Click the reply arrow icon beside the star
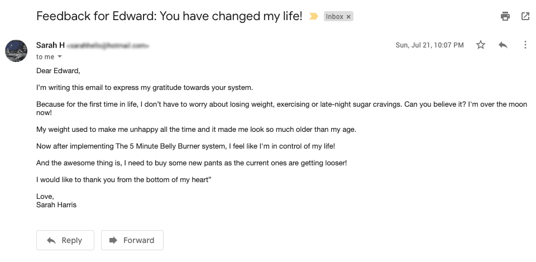Viewport: 536px width, 262px height. click(503, 45)
